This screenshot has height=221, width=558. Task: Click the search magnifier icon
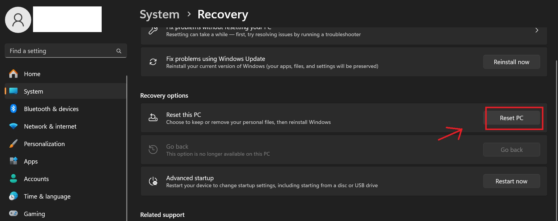[x=119, y=51]
